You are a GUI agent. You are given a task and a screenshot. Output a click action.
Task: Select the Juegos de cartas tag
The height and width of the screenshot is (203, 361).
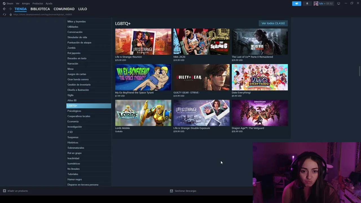point(89,74)
